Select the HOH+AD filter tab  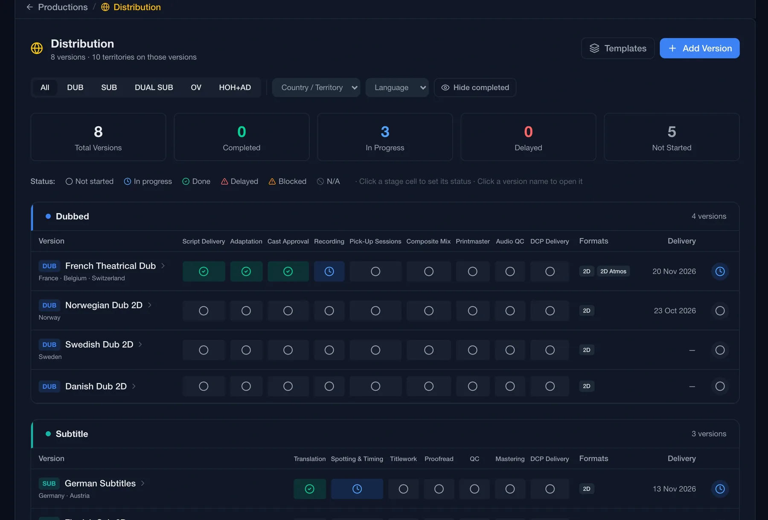[x=235, y=87]
